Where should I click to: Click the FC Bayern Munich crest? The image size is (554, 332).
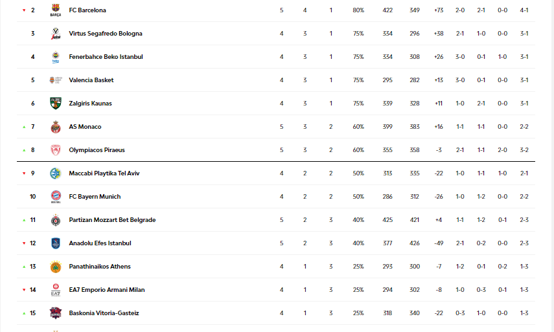(x=55, y=197)
